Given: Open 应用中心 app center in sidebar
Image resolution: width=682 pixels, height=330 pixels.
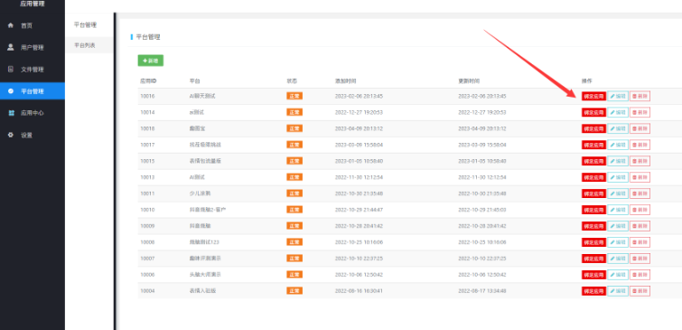Looking at the screenshot, I should point(33,113).
